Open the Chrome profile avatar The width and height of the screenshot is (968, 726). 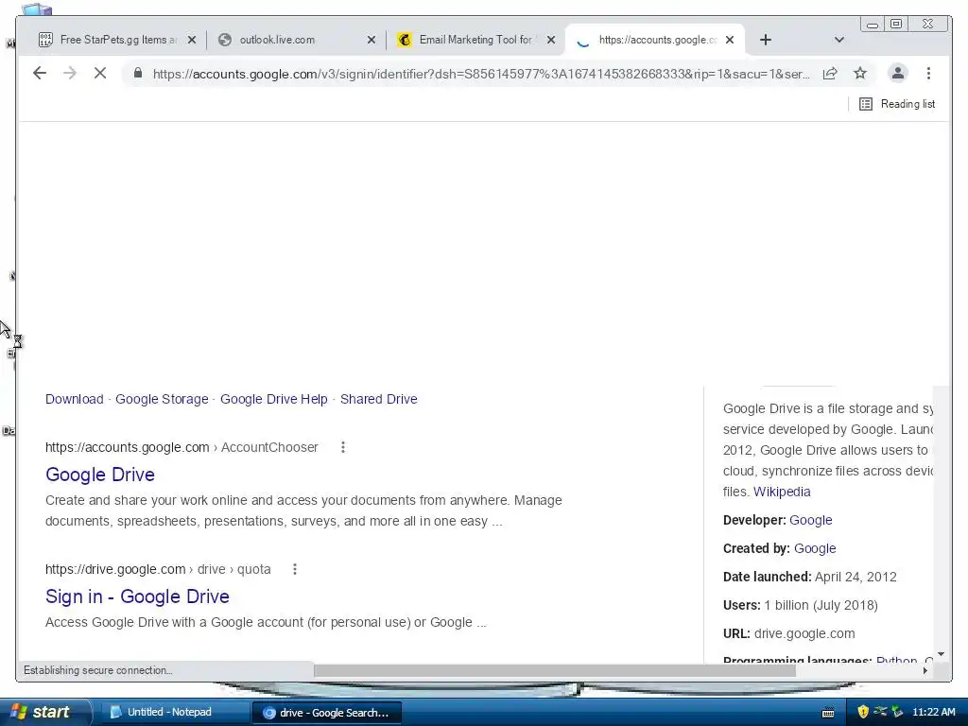click(898, 73)
